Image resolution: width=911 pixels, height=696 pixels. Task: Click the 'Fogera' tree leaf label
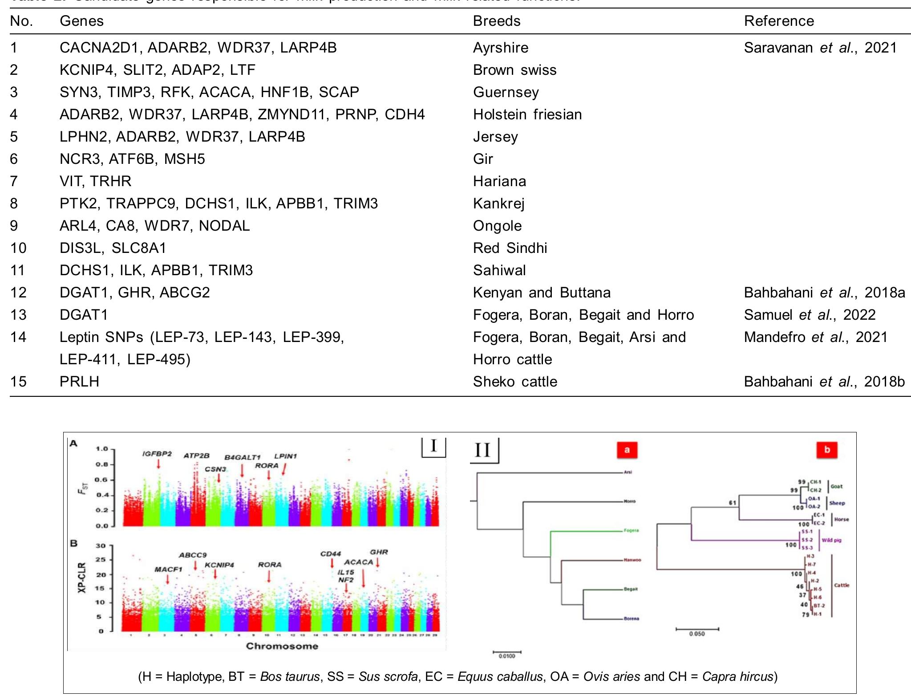tap(631, 530)
